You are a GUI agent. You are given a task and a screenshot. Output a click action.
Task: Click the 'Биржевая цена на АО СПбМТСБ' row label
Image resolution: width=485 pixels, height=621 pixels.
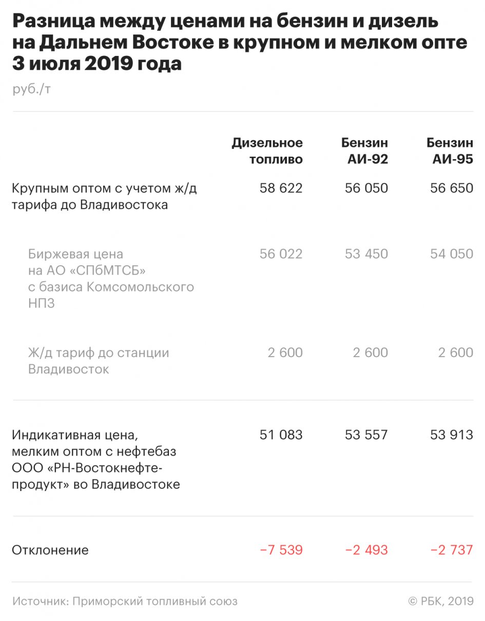pos(111,278)
